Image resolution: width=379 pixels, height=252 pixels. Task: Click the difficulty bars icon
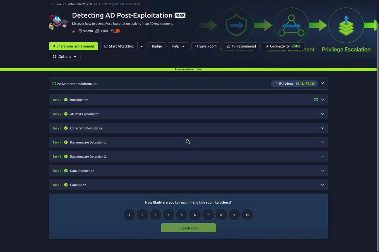74,31
